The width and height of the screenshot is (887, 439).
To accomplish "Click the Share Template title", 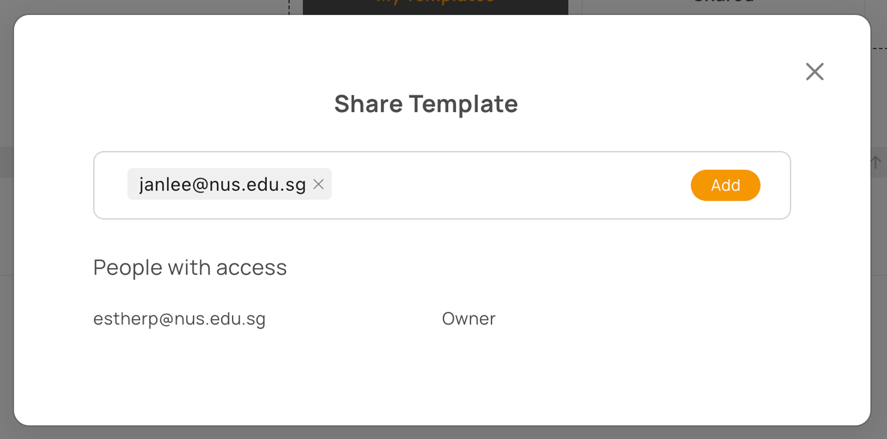I will pos(426,104).
